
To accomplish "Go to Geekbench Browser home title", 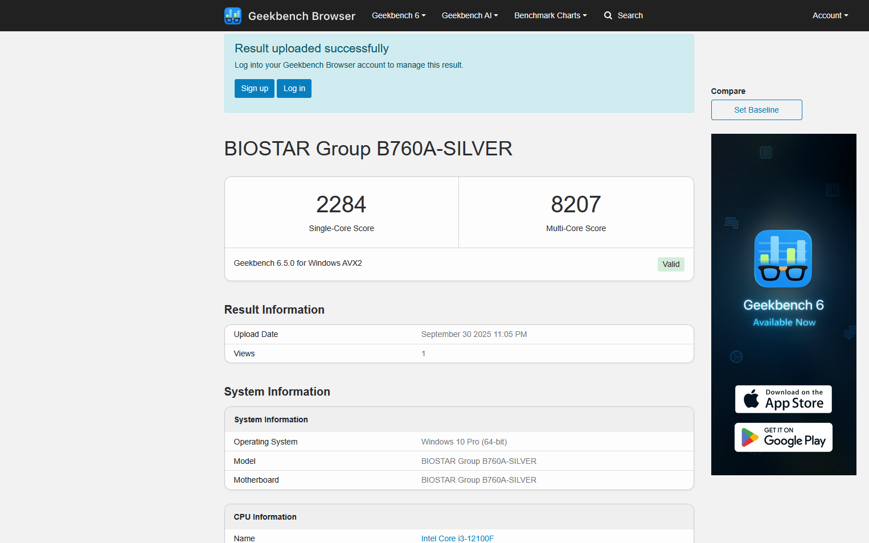I will [301, 16].
